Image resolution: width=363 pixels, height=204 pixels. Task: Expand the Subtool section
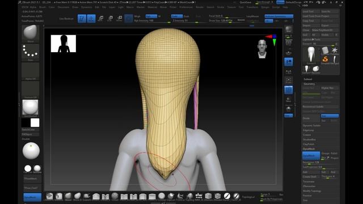308,79
